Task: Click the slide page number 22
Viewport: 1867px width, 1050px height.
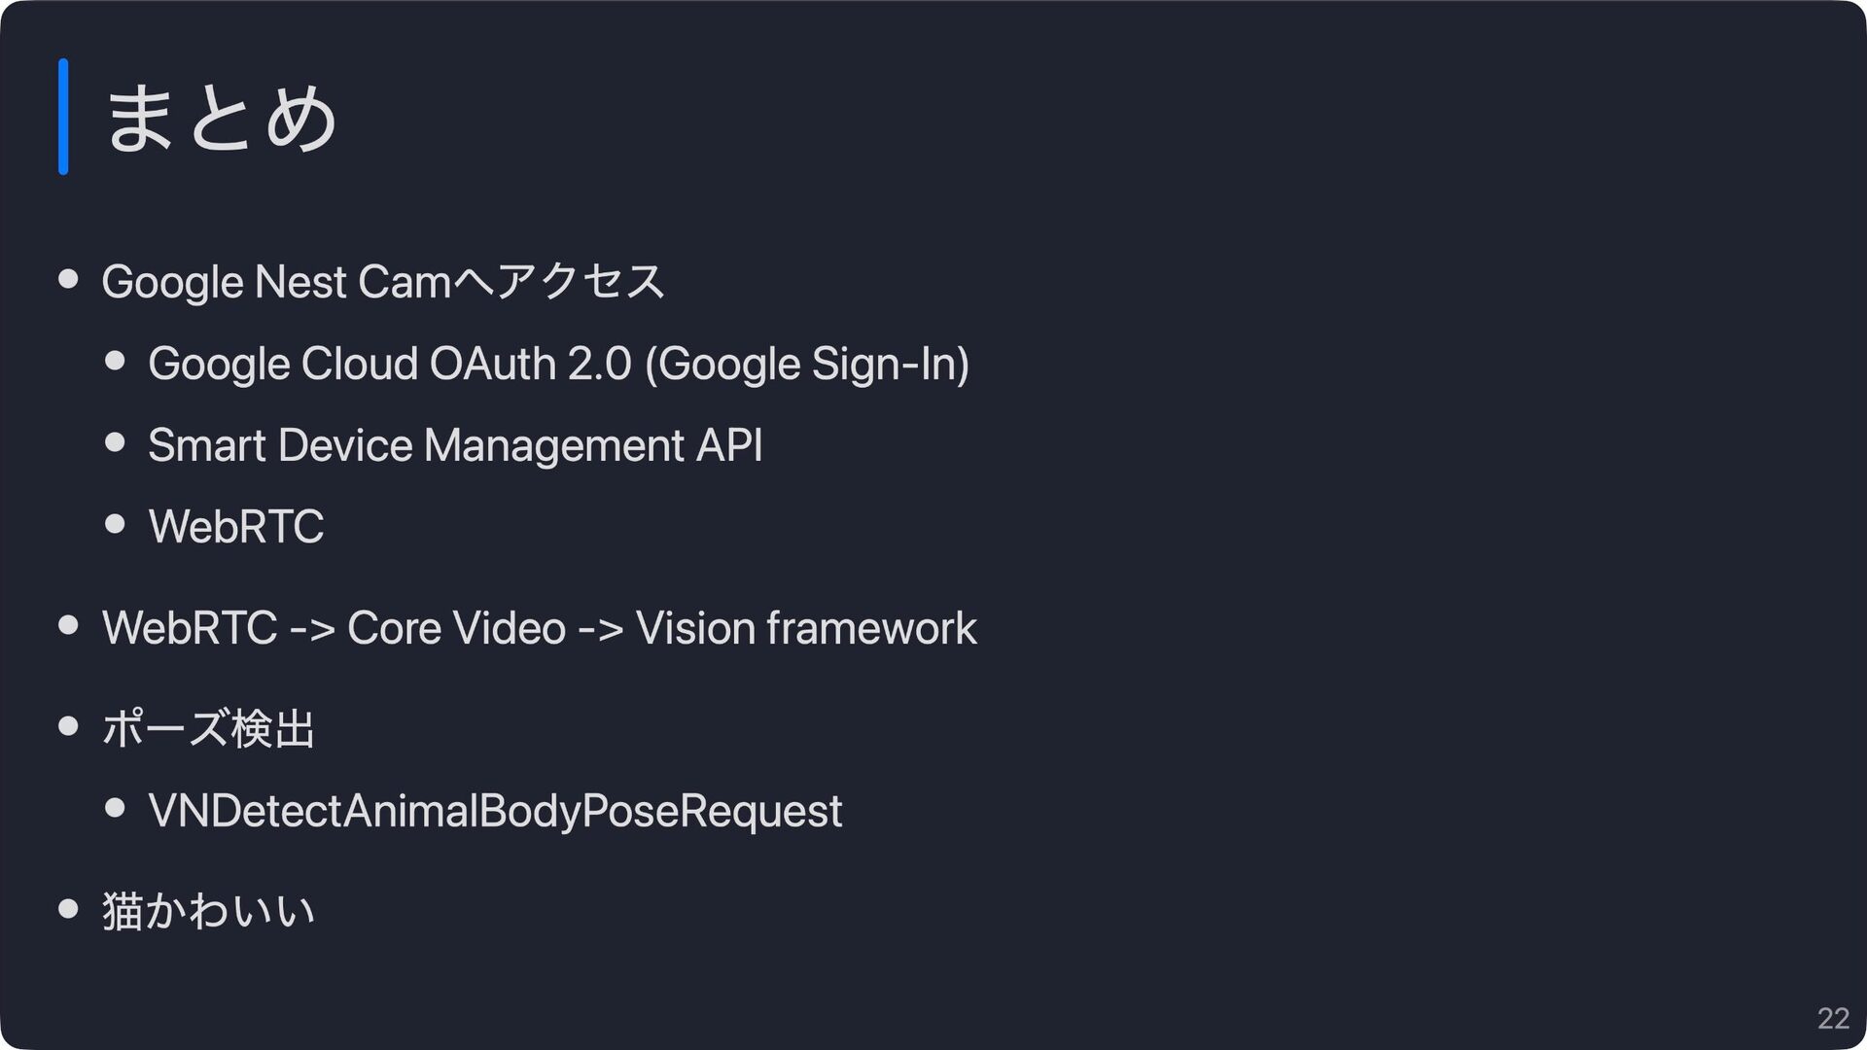Action: click(x=1833, y=1018)
